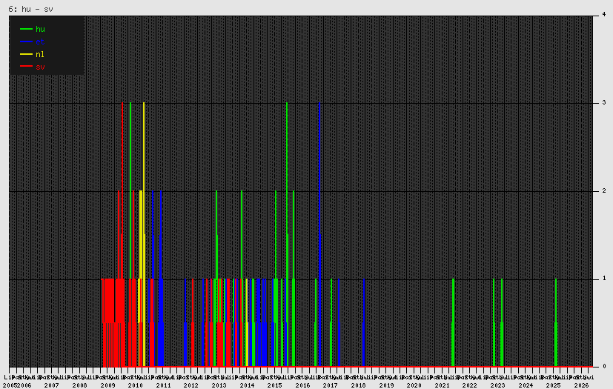Click the yellow line swatch beside nl
Screen dimensions: 613x389
coord(26,54)
